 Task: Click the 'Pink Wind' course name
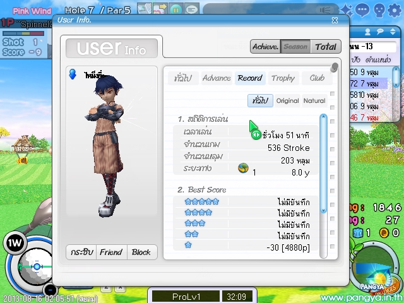(x=32, y=11)
